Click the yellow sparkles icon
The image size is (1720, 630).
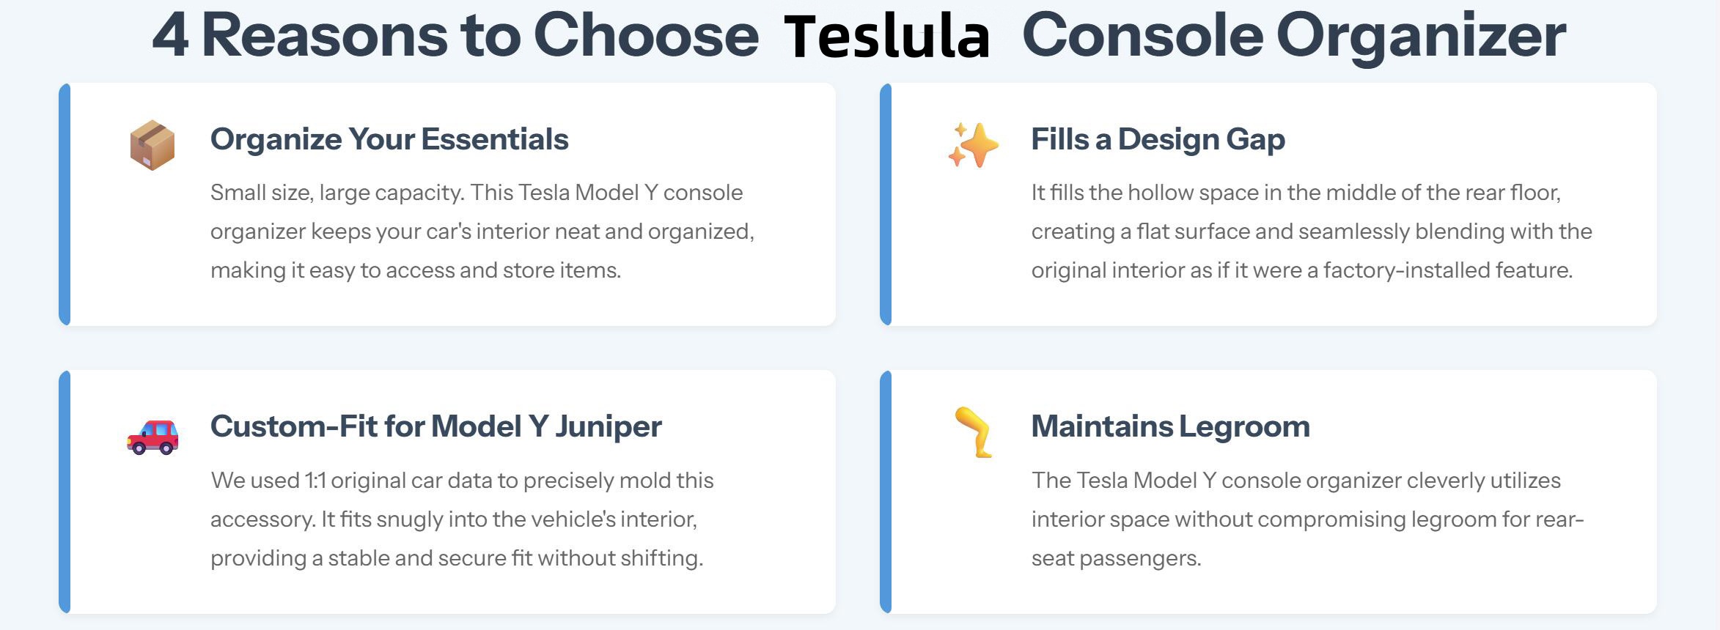[x=973, y=145]
